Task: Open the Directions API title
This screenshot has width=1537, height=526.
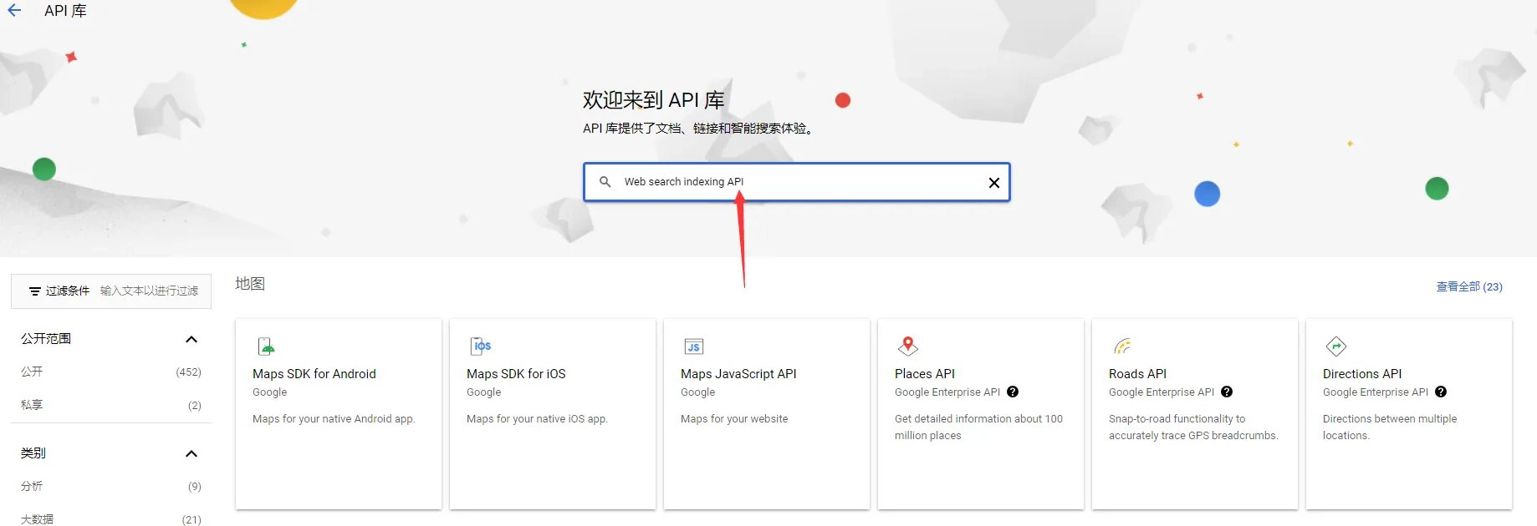Action: click(x=1362, y=374)
